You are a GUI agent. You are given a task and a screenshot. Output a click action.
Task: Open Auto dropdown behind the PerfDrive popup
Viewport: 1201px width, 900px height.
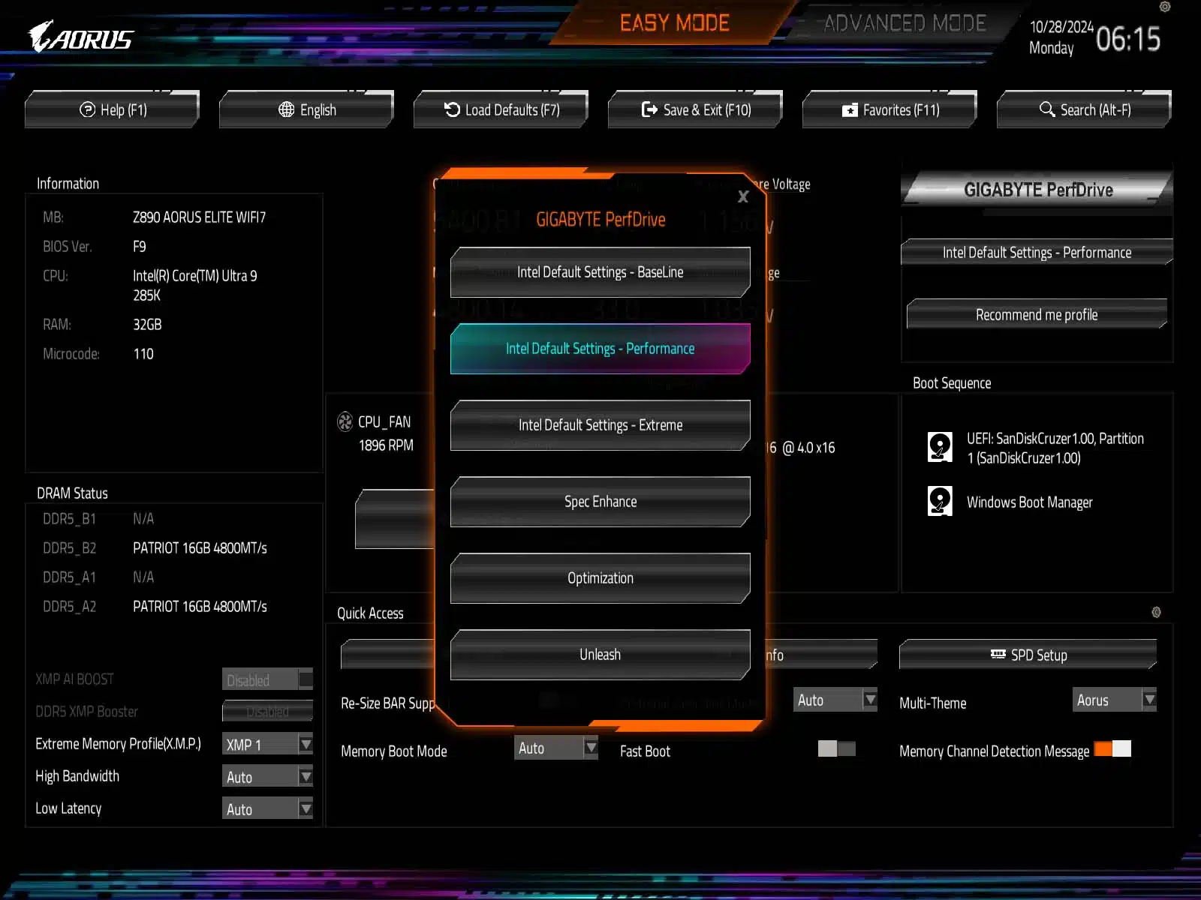pos(835,700)
